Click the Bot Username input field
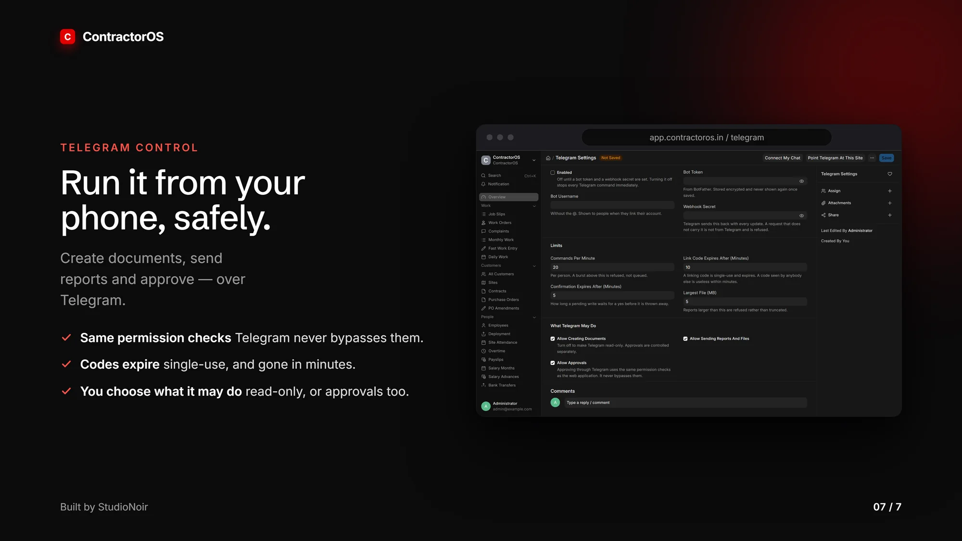The image size is (962, 541). coord(612,205)
